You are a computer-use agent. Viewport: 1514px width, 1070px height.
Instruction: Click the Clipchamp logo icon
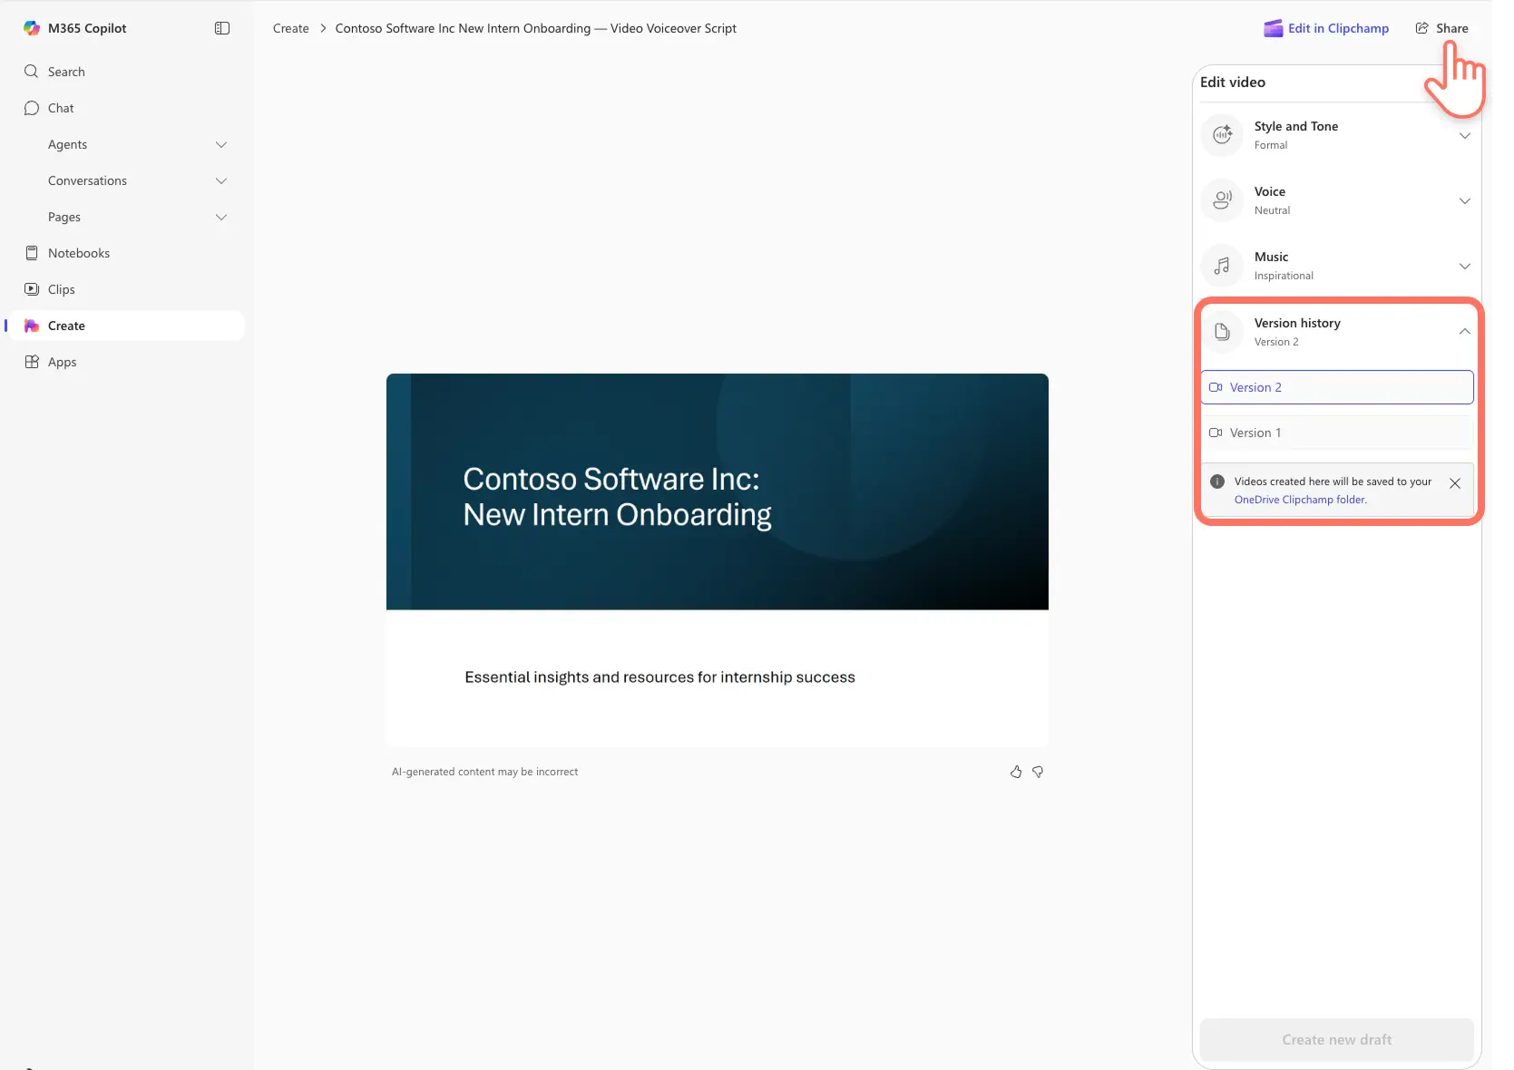[1274, 28]
